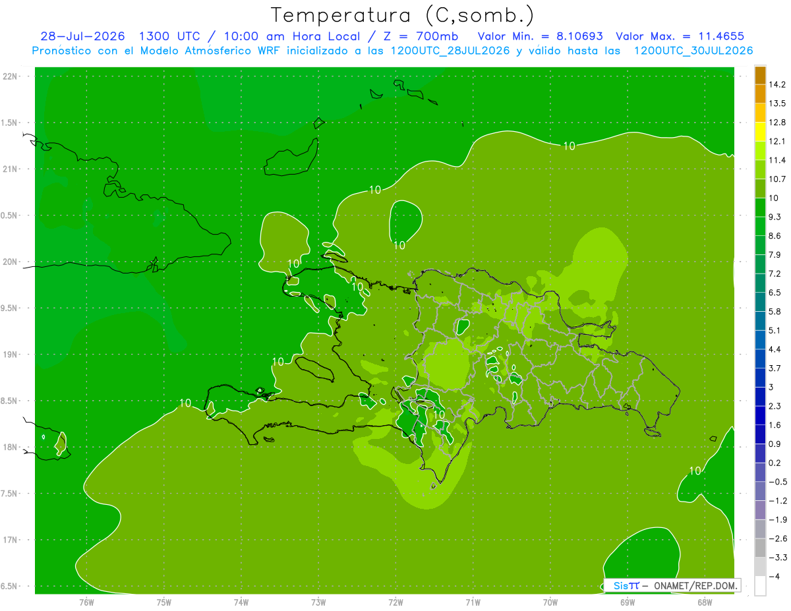
Task: Pick the yellow swatch between 12.1 and 12.8
Action: [760, 131]
